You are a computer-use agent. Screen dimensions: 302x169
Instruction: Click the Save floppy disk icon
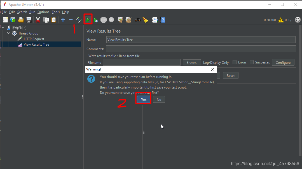click(x=29, y=20)
